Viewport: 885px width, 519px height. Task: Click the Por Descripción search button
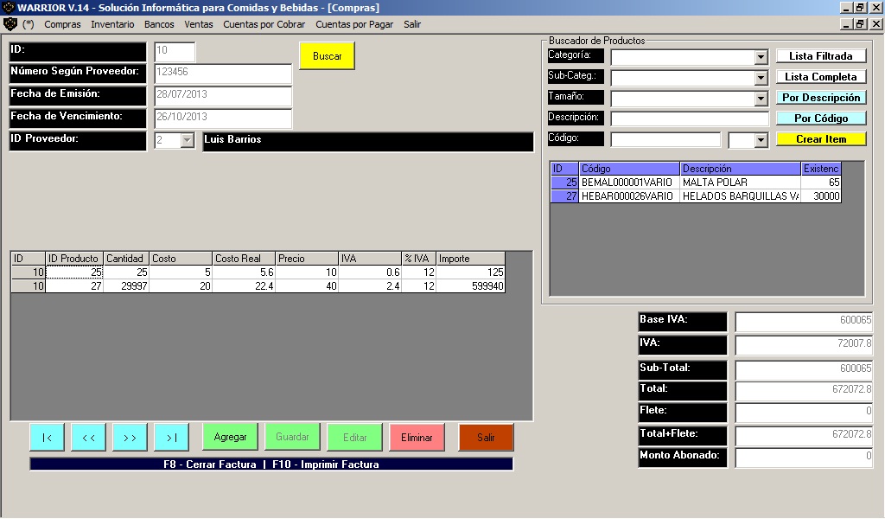tap(820, 98)
